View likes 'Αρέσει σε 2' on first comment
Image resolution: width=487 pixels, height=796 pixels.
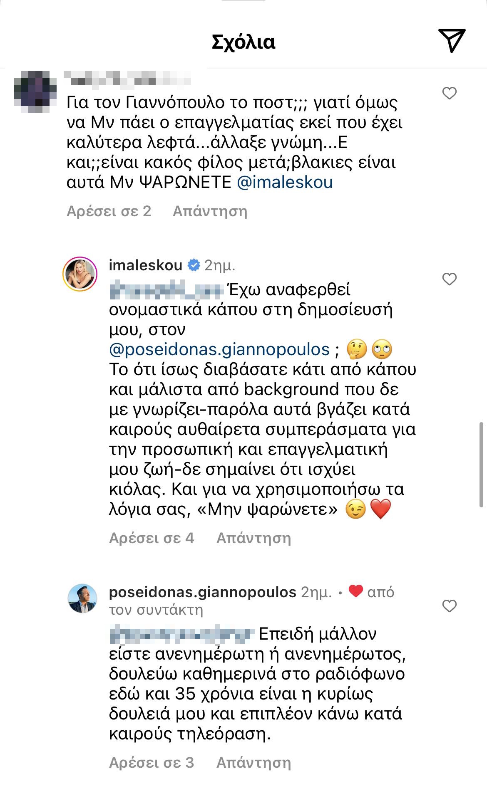[109, 211]
